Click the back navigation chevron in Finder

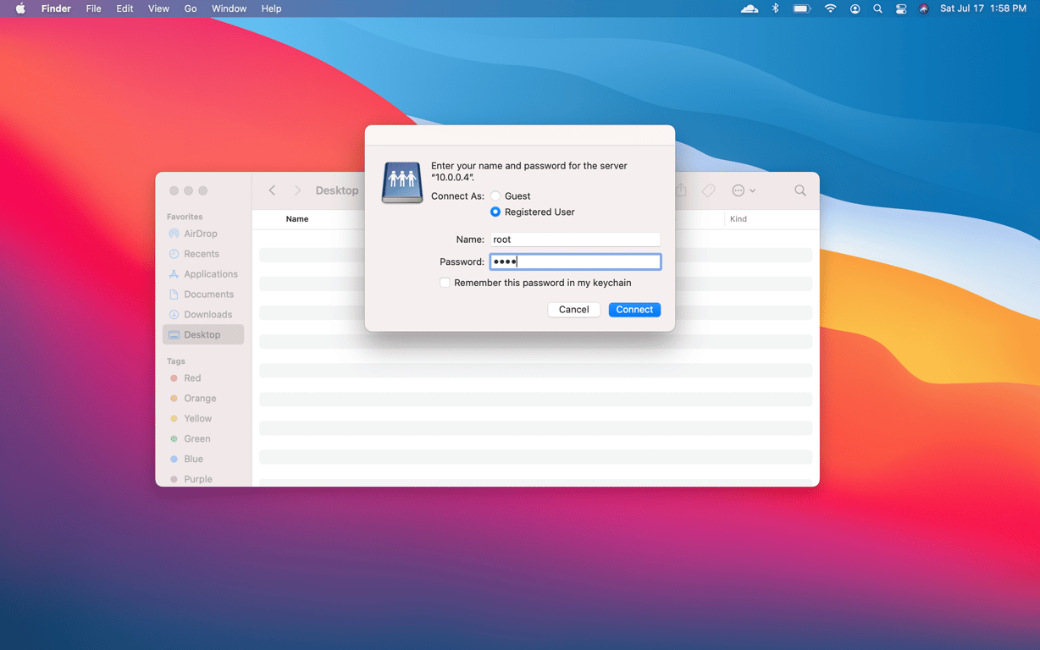[271, 190]
